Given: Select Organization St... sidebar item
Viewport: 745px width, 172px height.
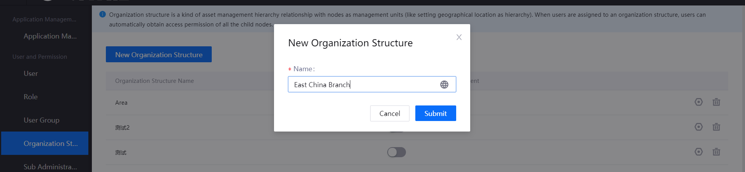Looking at the screenshot, I should (x=50, y=144).
